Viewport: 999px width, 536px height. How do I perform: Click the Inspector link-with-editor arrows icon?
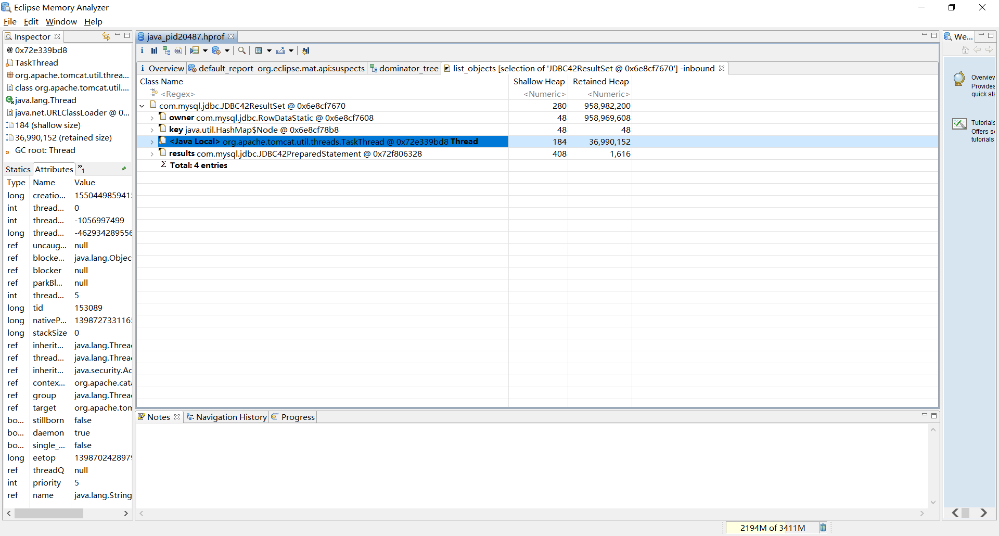tap(106, 36)
